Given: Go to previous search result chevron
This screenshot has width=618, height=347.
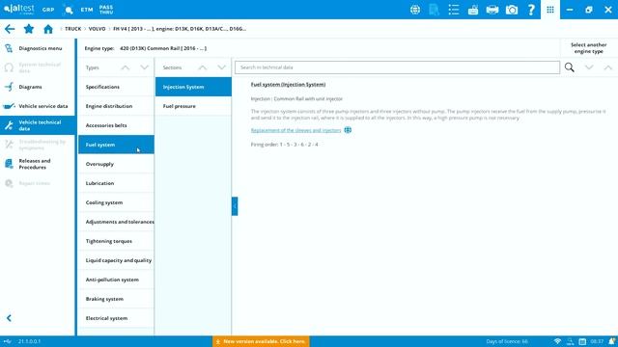Looking at the screenshot, I should [x=608, y=67].
